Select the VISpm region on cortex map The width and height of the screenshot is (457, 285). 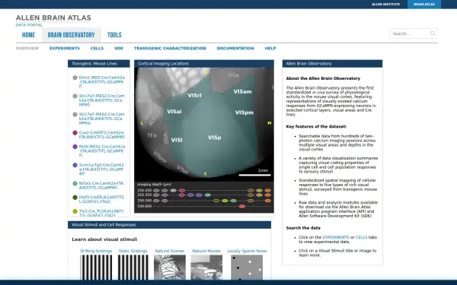[244, 112]
